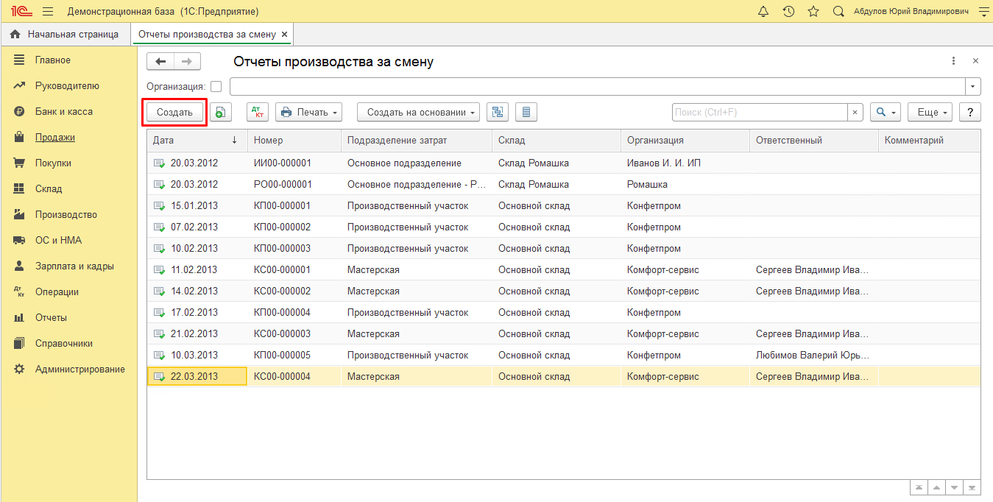Viewport: 993px width, 502px height.
Task: Open the Еще menu dropdown
Action: [930, 112]
